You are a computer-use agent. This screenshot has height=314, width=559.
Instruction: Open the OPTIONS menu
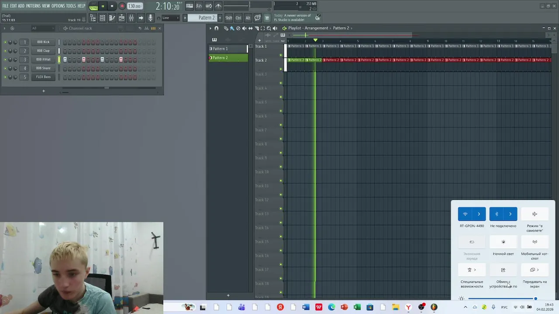tap(58, 6)
